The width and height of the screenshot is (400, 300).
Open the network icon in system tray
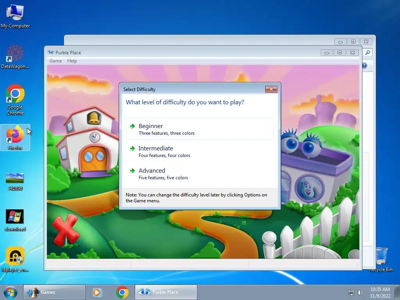click(351, 293)
